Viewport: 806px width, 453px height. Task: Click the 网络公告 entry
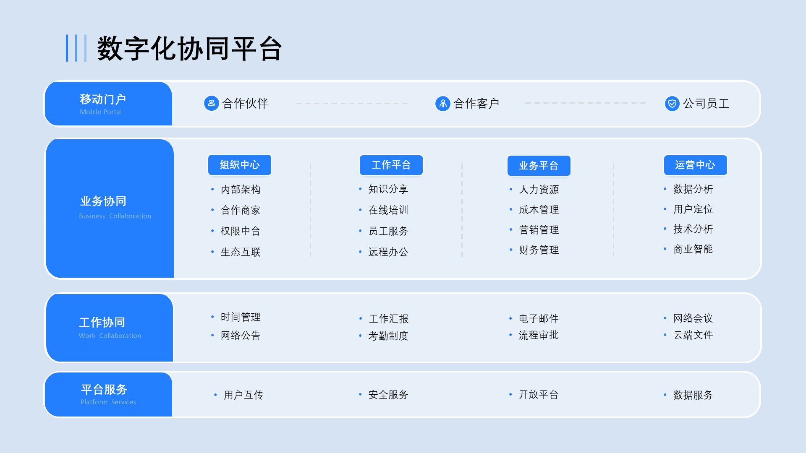(x=241, y=336)
